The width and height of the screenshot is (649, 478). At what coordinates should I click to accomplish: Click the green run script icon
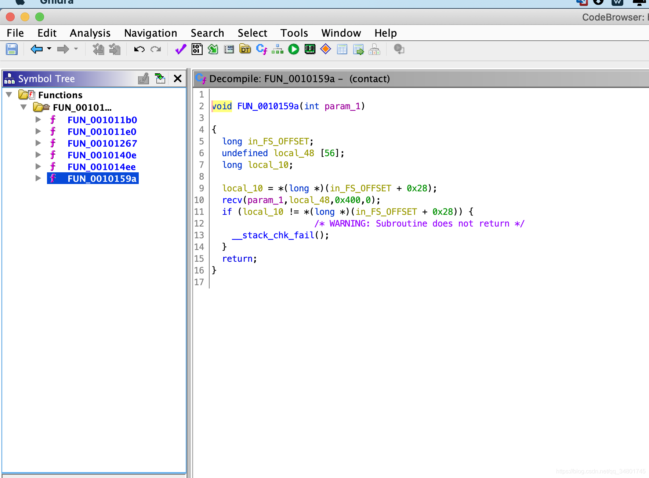pos(294,49)
